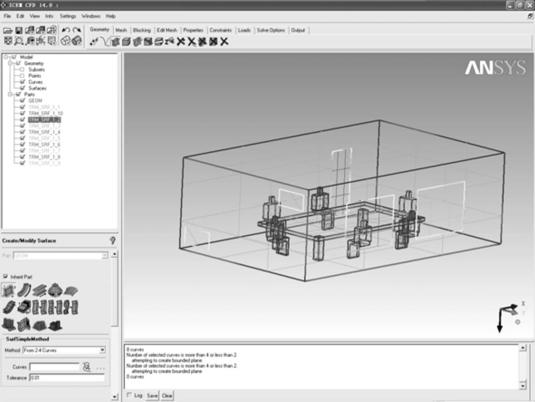Click the select curves picker icon

coord(87,367)
